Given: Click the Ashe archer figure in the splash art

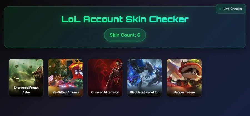Looking at the screenshot, I should click(x=38, y=74).
